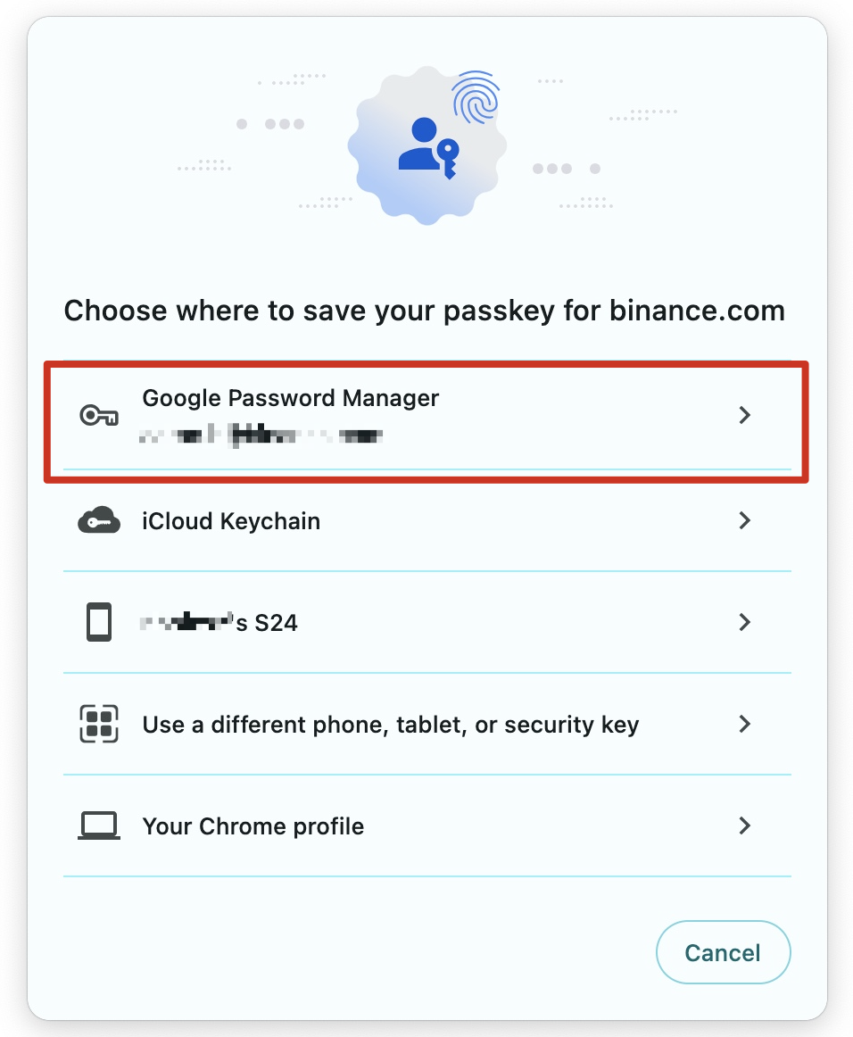The height and width of the screenshot is (1037, 853).
Task: Click the fingerprint icon in the header illustration
Action: 476,97
